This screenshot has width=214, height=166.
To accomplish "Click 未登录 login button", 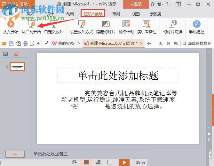I will 136,4.
